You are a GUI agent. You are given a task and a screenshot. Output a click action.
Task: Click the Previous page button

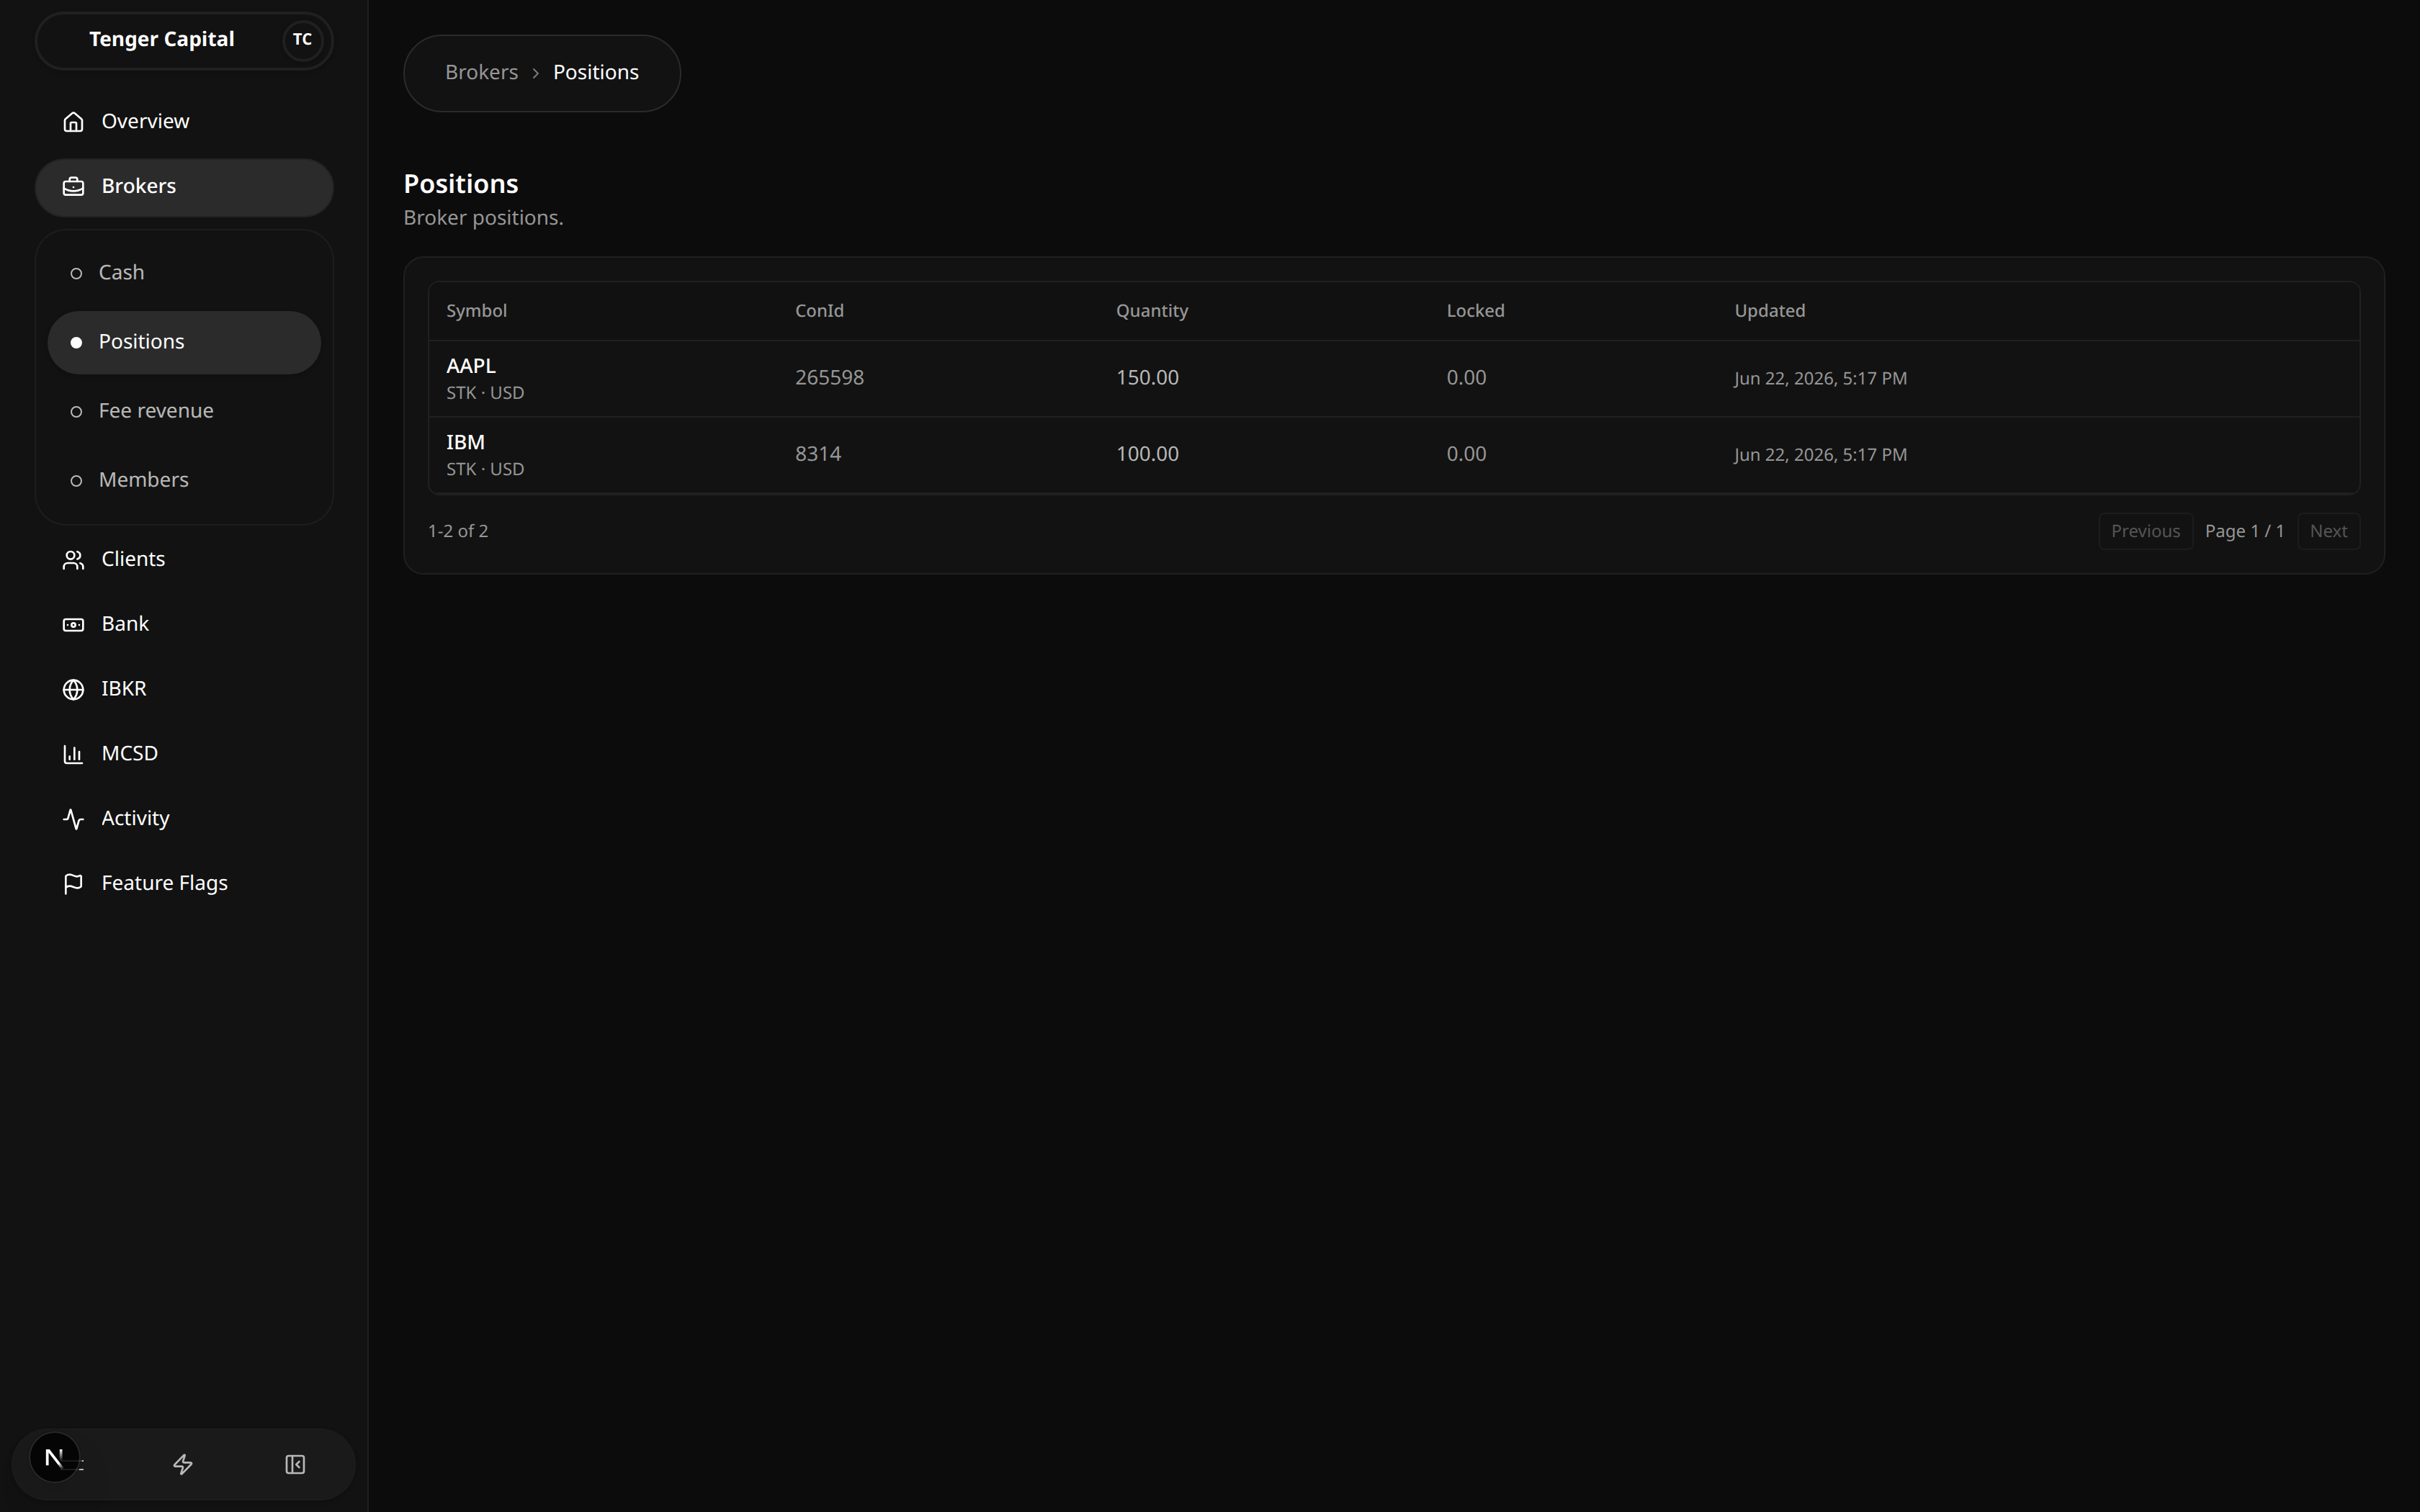click(x=2145, y=531)
